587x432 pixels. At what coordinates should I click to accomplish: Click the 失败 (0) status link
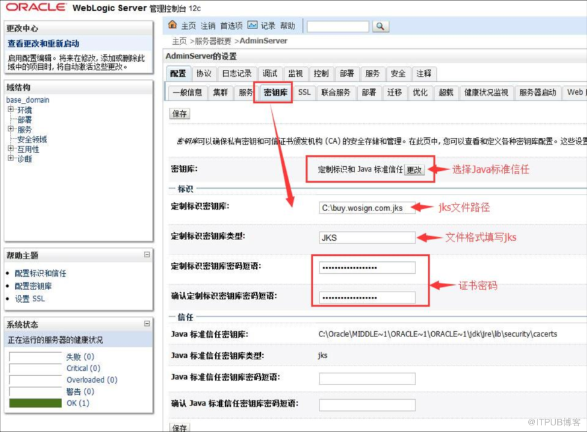pyautogui.click(x=80, y=356)
